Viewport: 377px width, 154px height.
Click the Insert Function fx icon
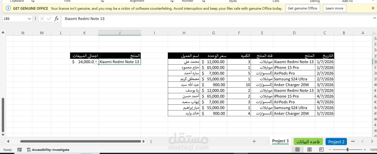[57, 19]
